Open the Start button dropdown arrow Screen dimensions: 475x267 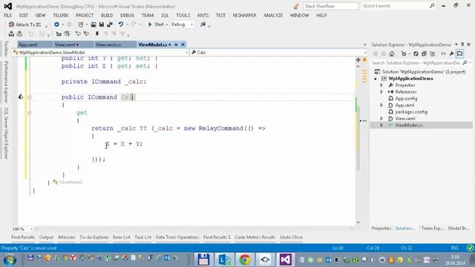pyautogui.click(x=167, y=24)
